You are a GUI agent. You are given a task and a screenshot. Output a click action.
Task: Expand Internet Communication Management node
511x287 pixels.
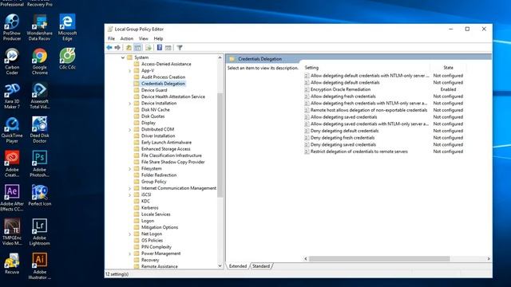click(129, 188)
